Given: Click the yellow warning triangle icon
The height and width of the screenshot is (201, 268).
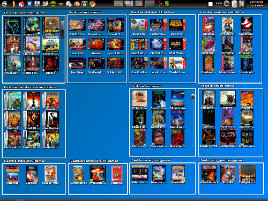Looking at the screenshot, I should (85, 4).
